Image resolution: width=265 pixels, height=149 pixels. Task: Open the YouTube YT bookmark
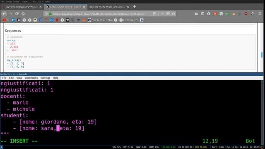[x=6, y=20]
